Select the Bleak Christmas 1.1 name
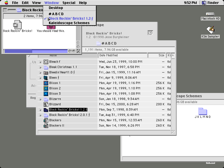The image size is (224, 168). pos(63,67)
